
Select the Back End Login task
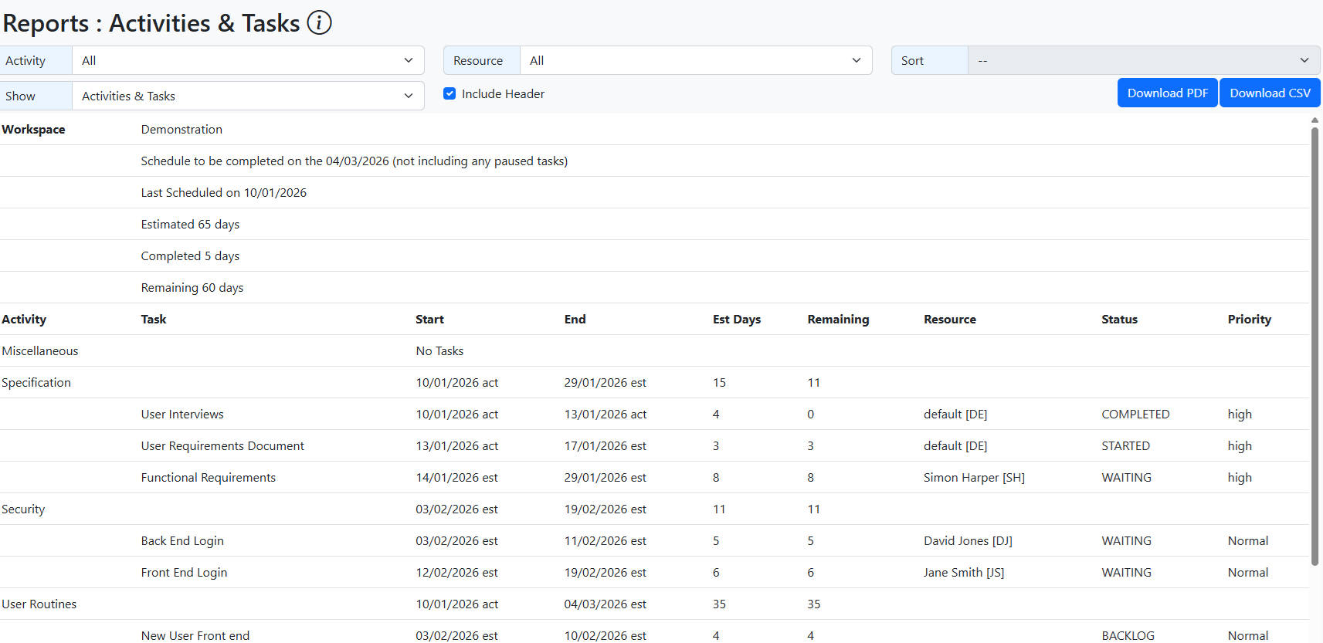(182, 541)
